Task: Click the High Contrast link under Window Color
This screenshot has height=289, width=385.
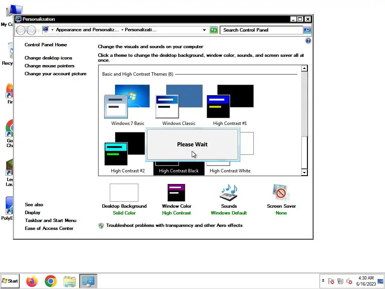Action: pyautogui.click(x=176, y=213)
